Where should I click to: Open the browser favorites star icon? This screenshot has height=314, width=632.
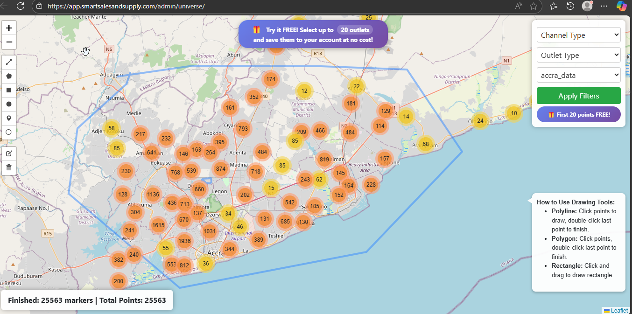tap(534, 6)
